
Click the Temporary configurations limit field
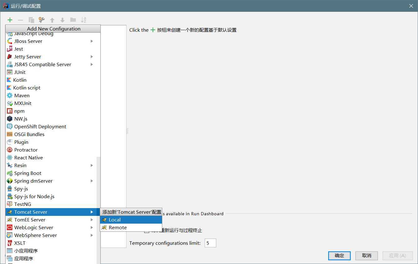coord(210,243)
